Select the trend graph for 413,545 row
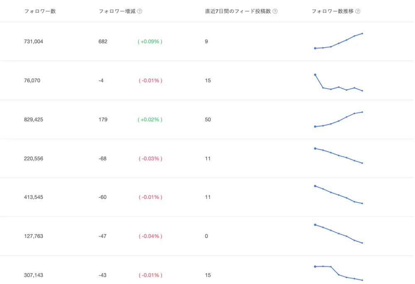The height and width of the screenshot is (284, 415). (x=339, y=195)
